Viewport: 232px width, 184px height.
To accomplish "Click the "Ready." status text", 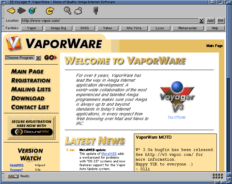I will pos(25,176).
